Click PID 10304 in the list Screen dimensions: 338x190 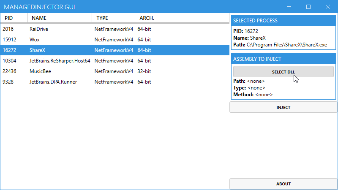pos(9,61)
